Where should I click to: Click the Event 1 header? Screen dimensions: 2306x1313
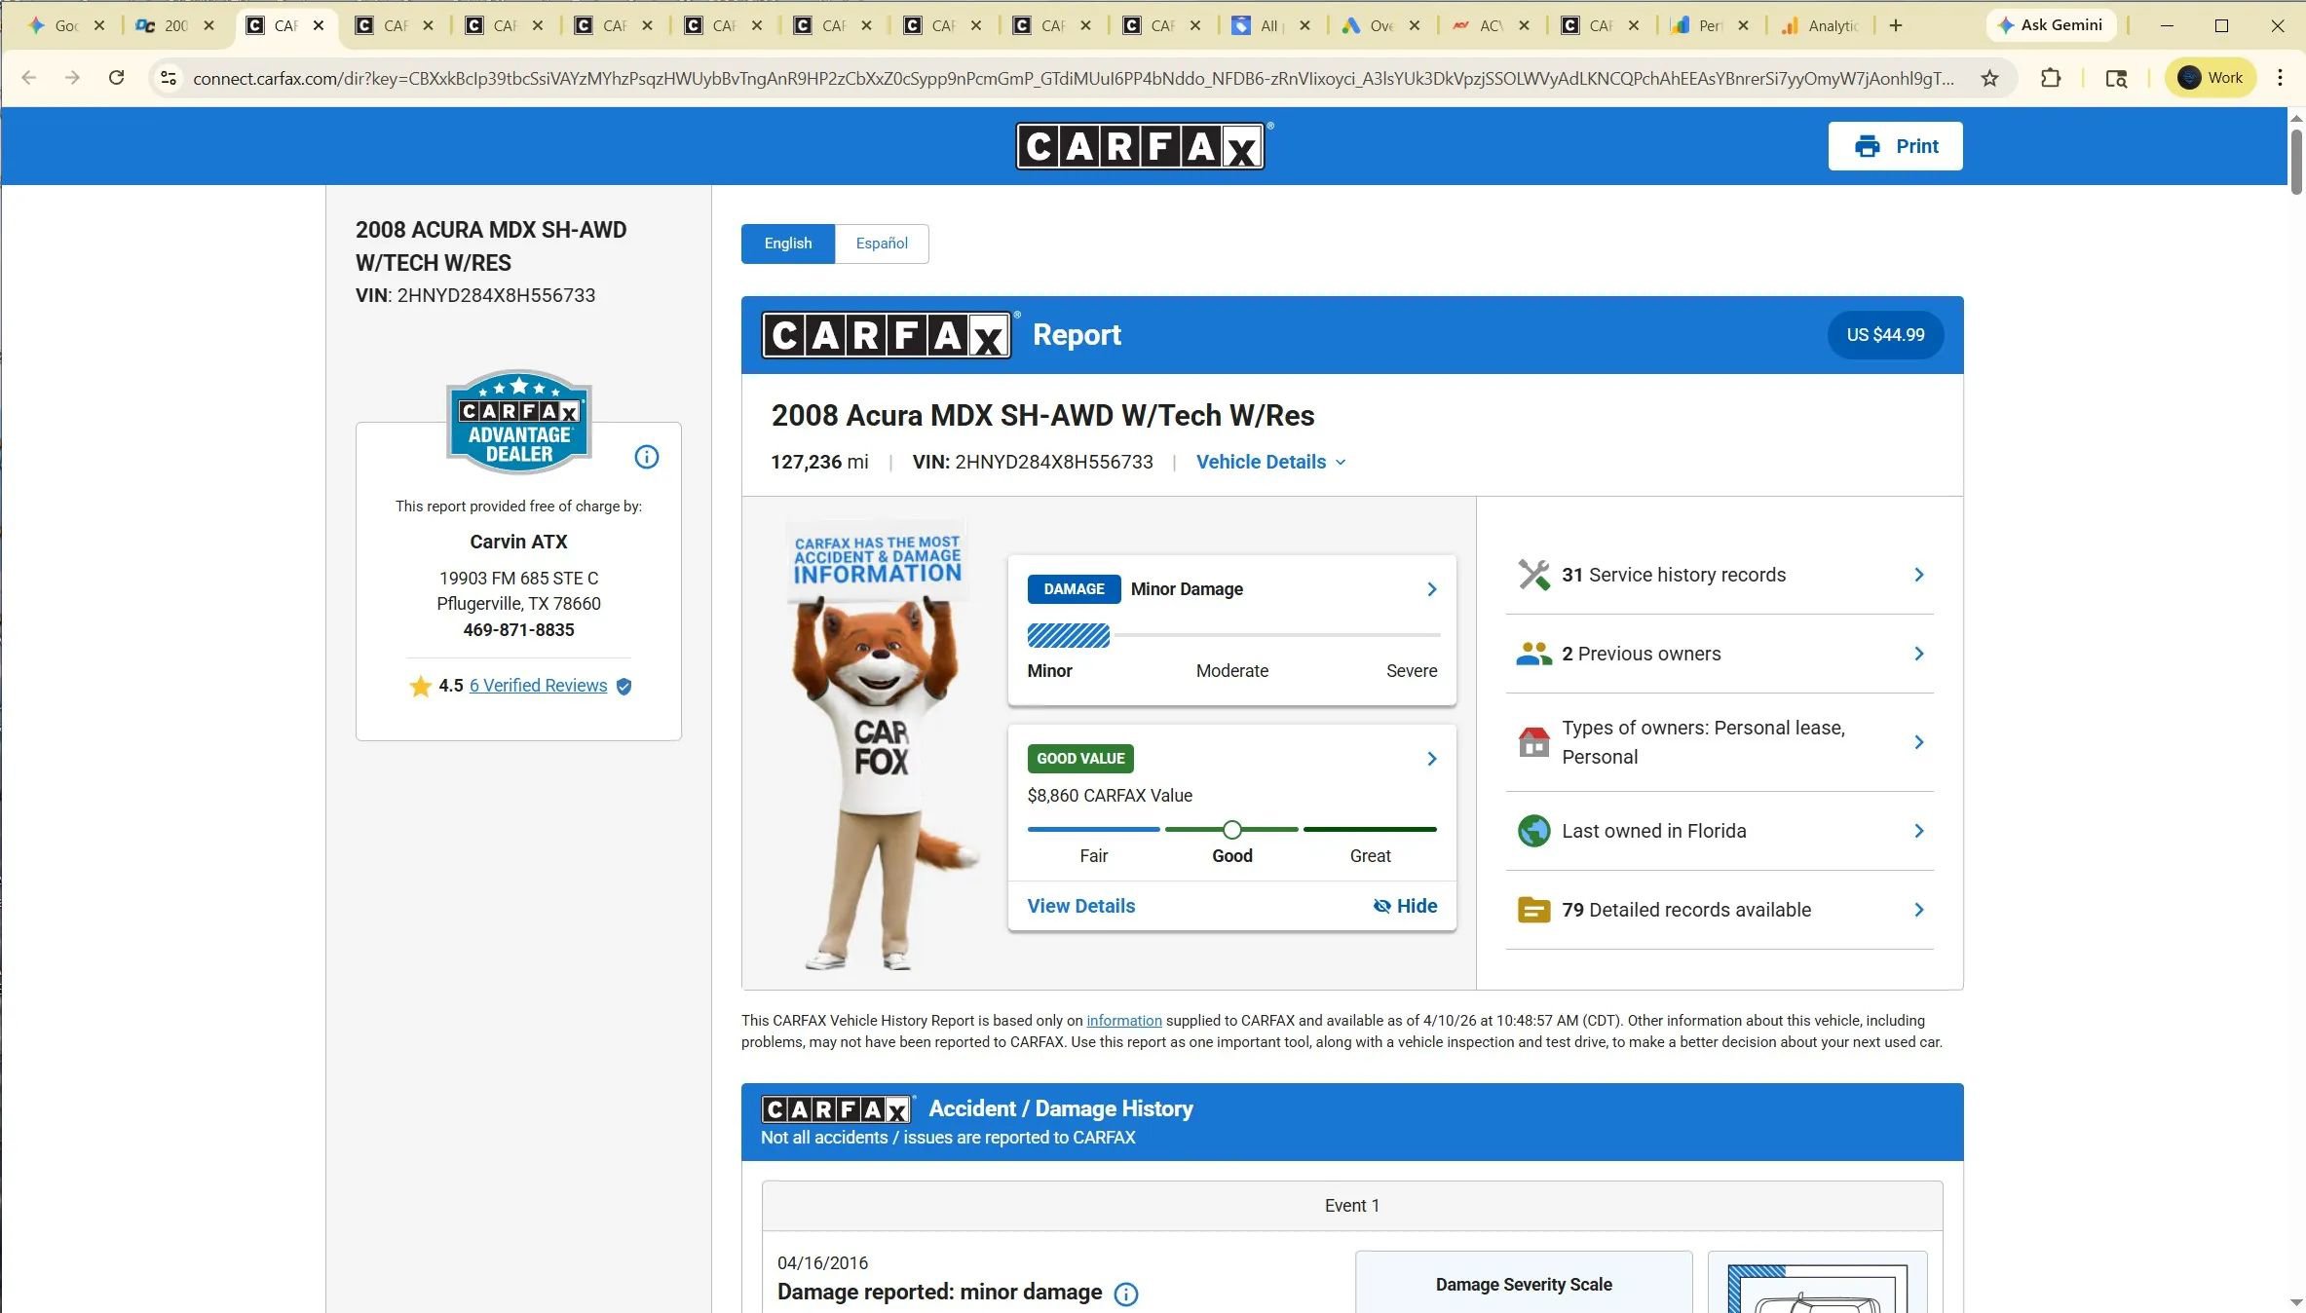(1352, 1206)
